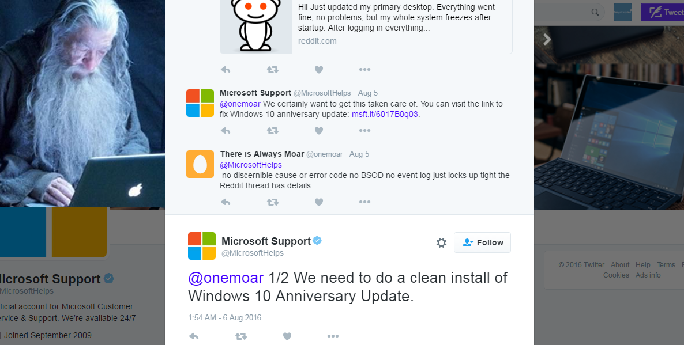Image resolution: width=684 pixels, height=345 pixels.
Task: Open the About link in the footer
Action: [620, 265]
